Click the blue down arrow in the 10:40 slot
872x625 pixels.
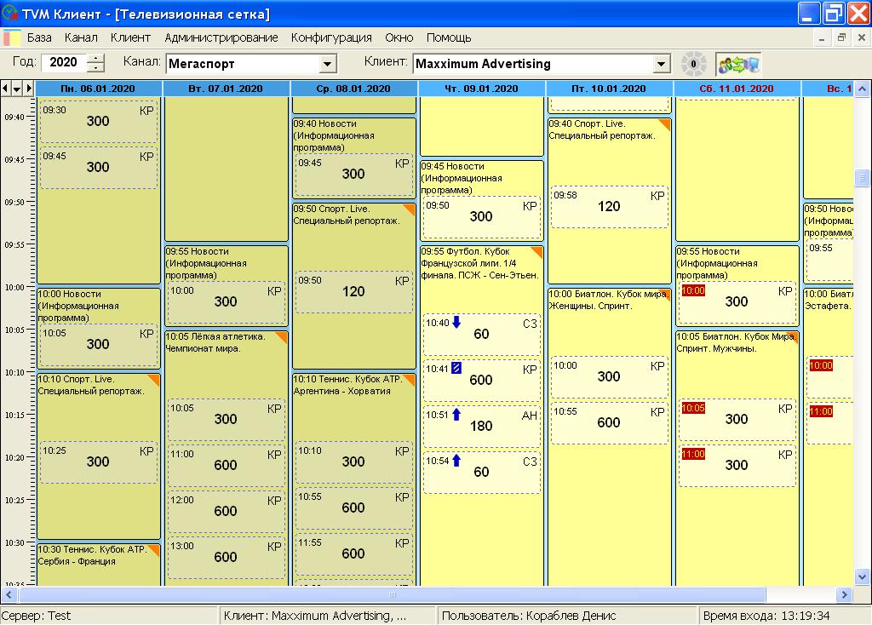pos(456,322)
